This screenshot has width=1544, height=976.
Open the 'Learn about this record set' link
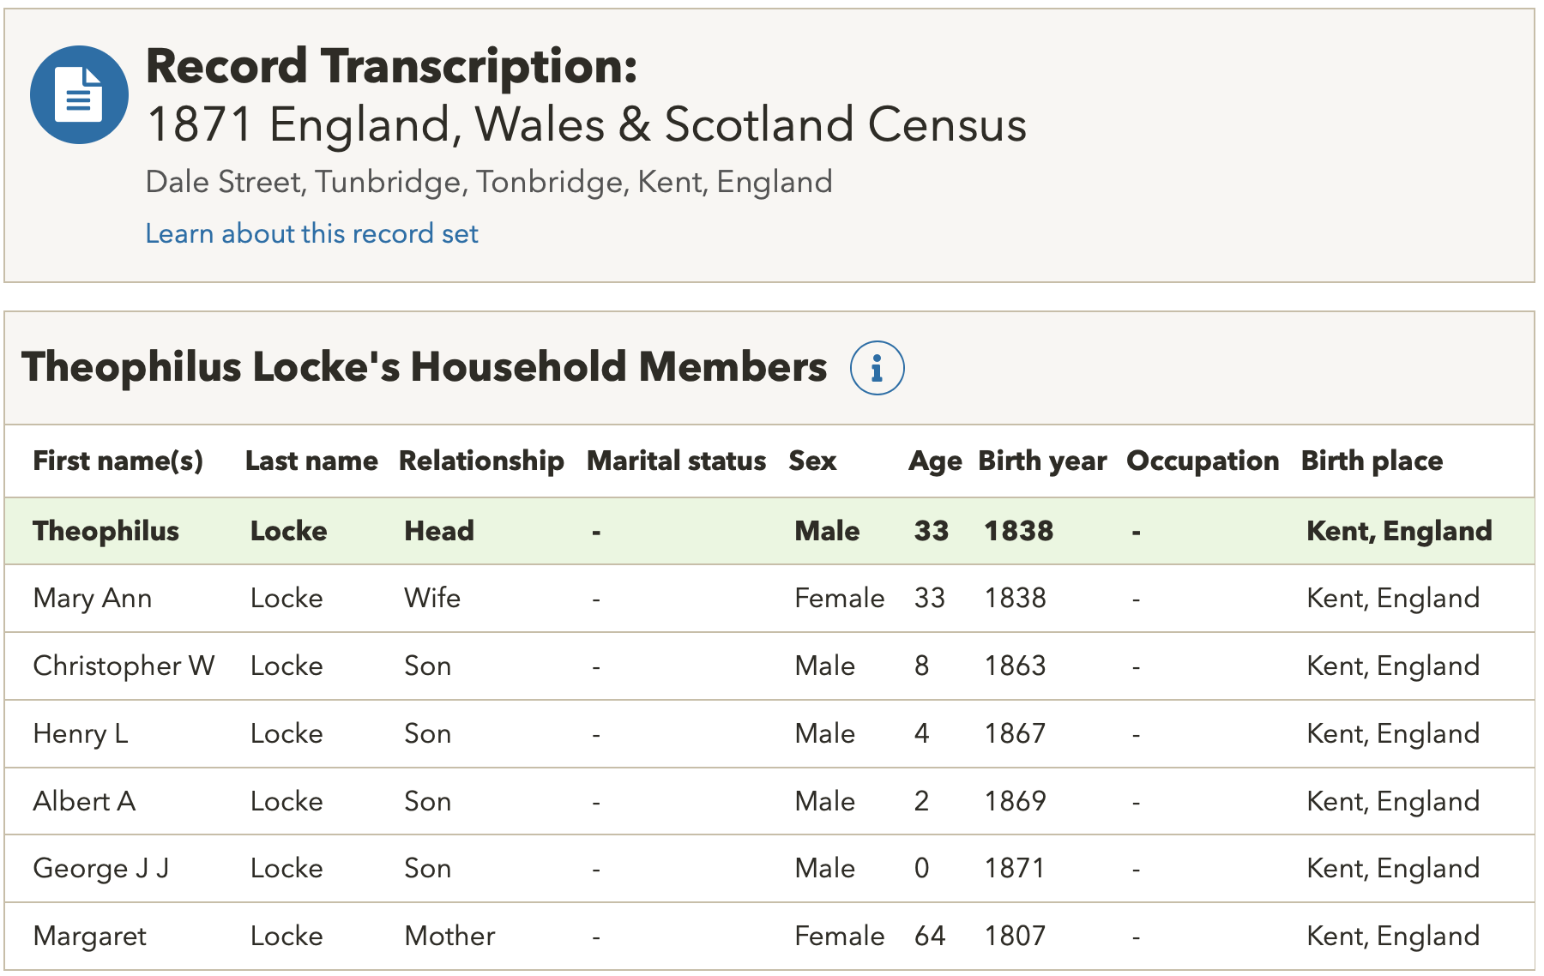click(x=311, y=233)
